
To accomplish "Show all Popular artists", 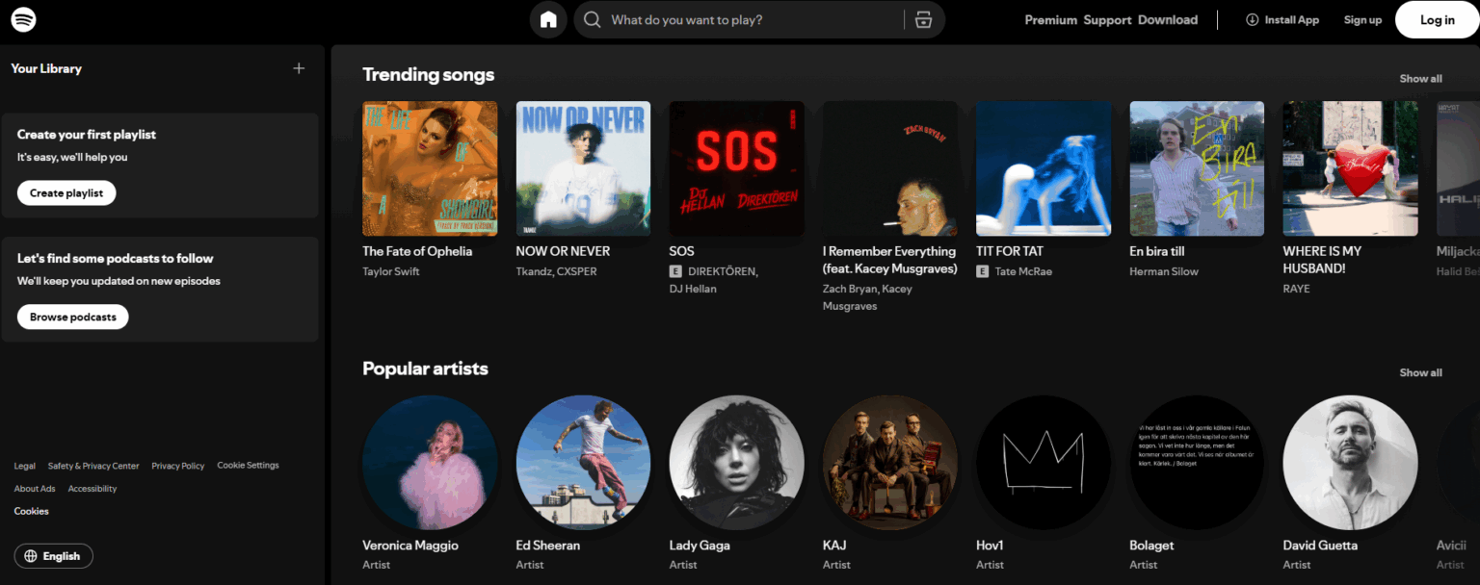I will coord(1420,372).
